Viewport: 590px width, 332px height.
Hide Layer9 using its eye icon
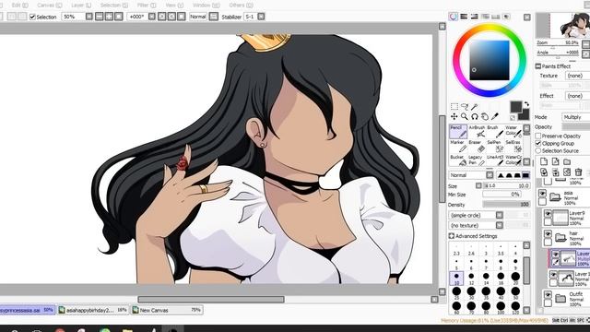(x=548, y=214)
